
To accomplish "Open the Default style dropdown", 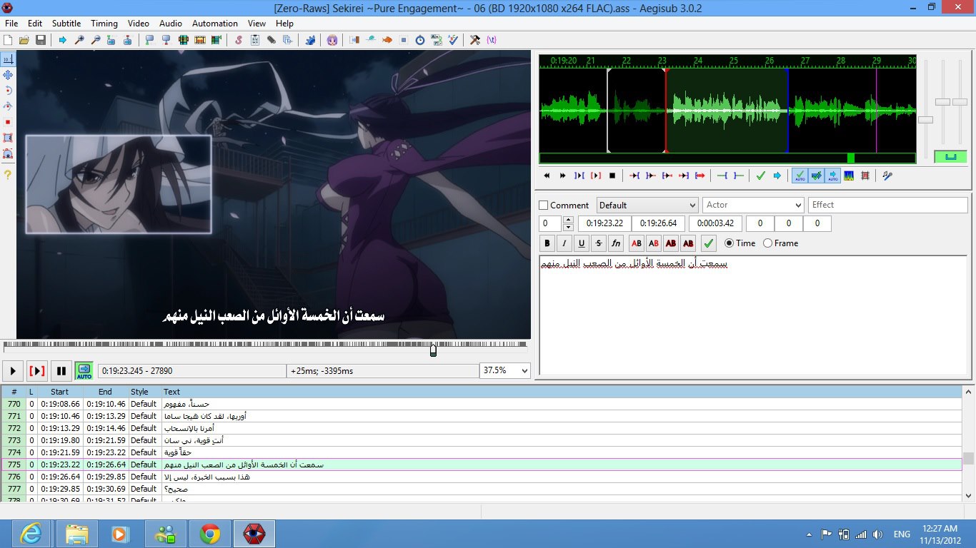I will tap(647, 205).
